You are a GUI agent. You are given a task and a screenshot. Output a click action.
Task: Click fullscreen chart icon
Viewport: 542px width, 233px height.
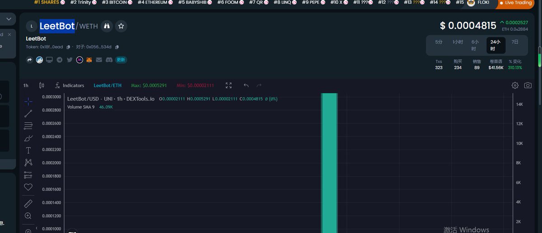click(x=229, y=85)
